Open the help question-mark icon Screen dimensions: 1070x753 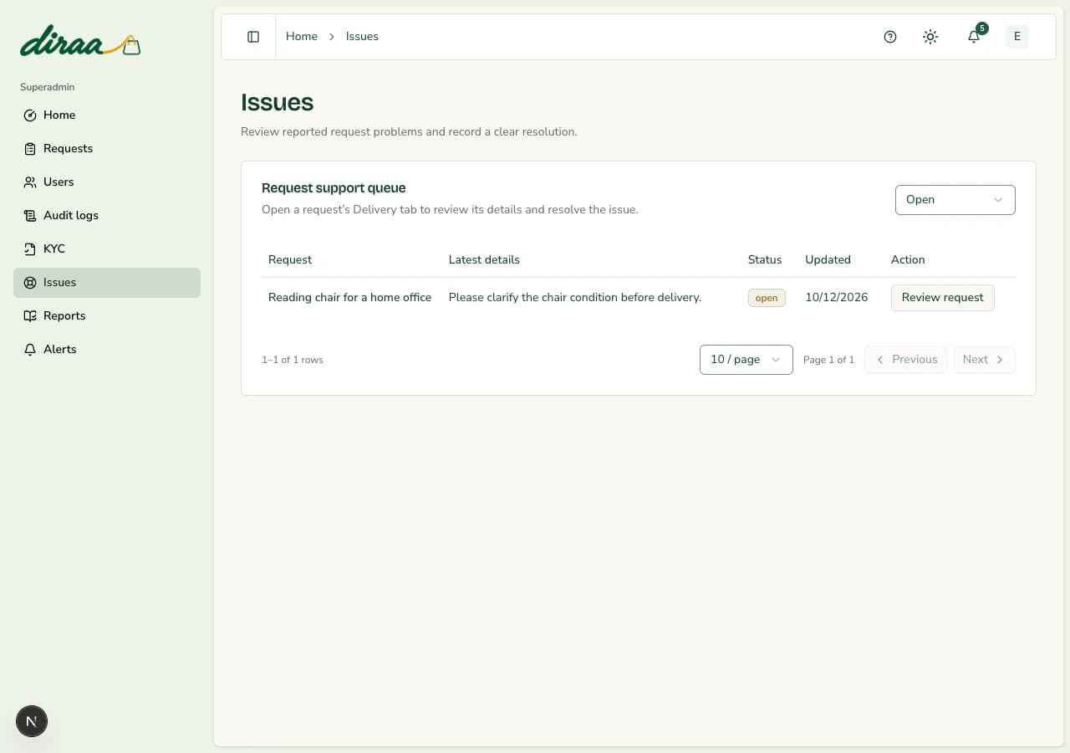coord(890,37)
